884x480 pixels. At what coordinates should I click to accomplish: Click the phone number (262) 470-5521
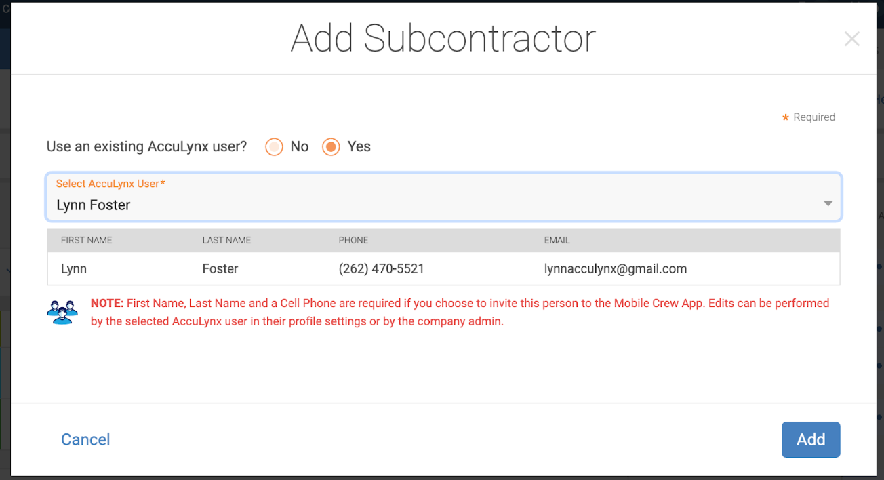382,269
